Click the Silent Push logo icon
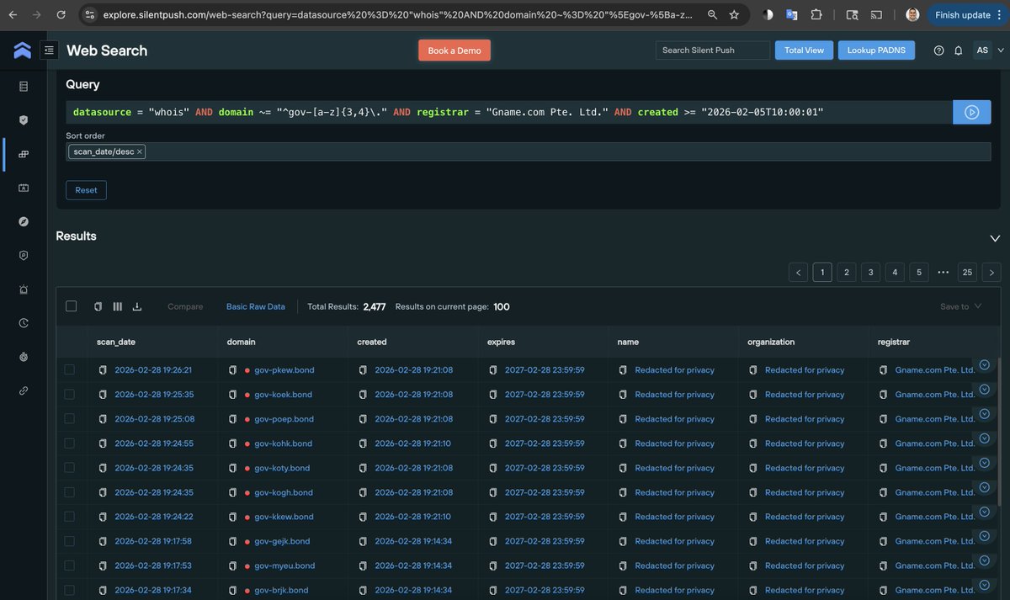Screen dimensions: 1010x600 (x=23, y=50)
